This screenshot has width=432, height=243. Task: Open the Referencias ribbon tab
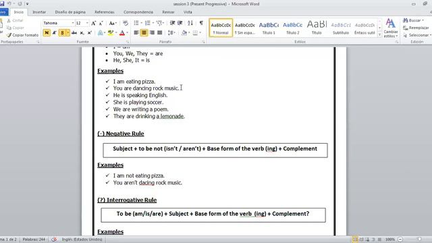[x=105, y=12]
